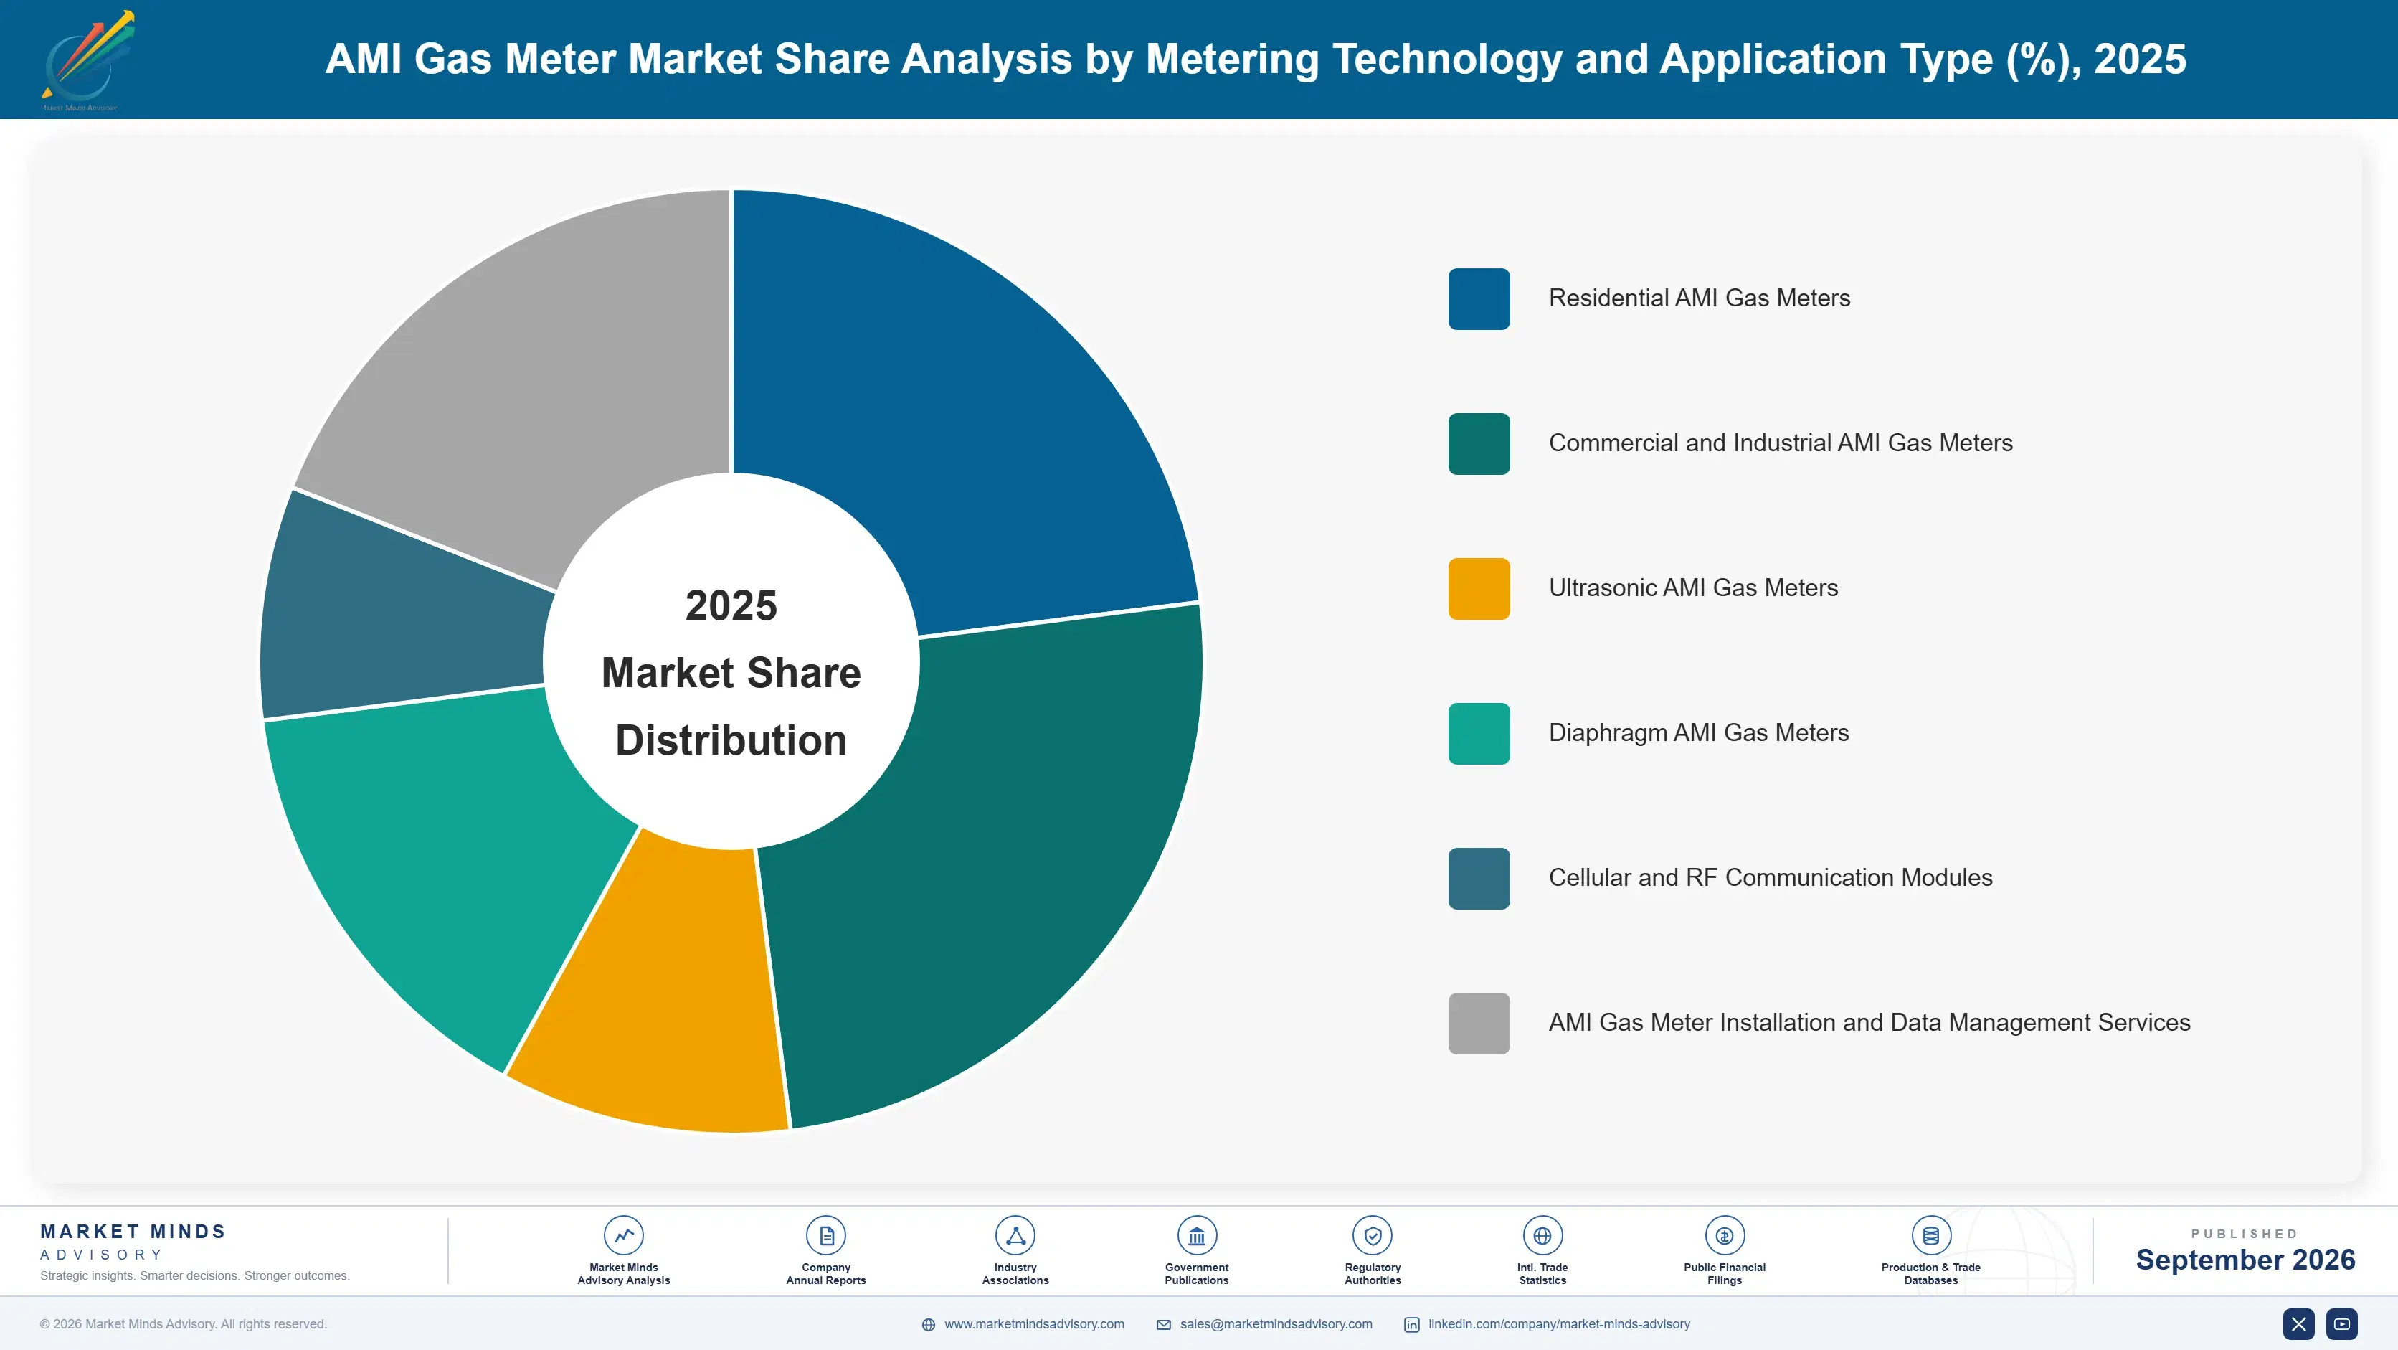This screenshot has width=2398, height=1350.
Task: Click the 'Ultrasonic AMI Gas Meters' legend label
Action: pos(1692,587)
